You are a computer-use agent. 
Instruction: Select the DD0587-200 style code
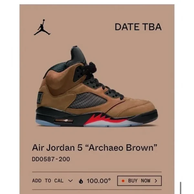51,159
